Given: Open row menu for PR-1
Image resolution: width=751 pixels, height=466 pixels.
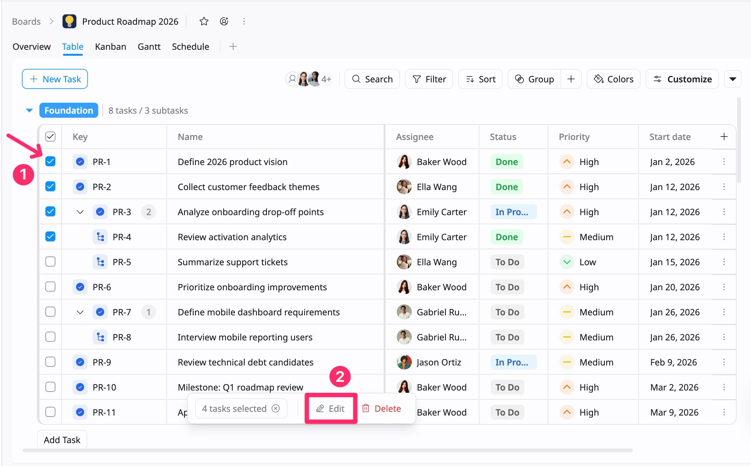Looking at the screenshot, I should click(724, 162).
